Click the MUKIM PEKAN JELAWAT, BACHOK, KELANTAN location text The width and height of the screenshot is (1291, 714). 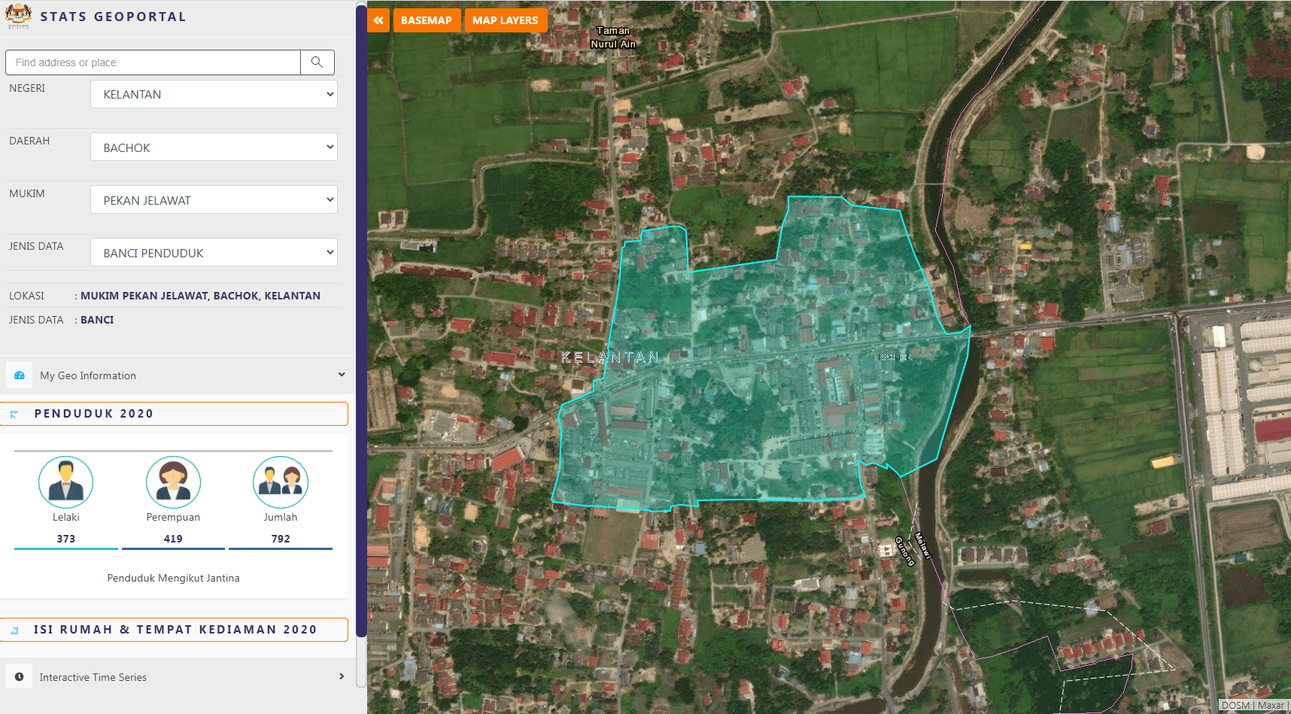click(x=200, y=296)
